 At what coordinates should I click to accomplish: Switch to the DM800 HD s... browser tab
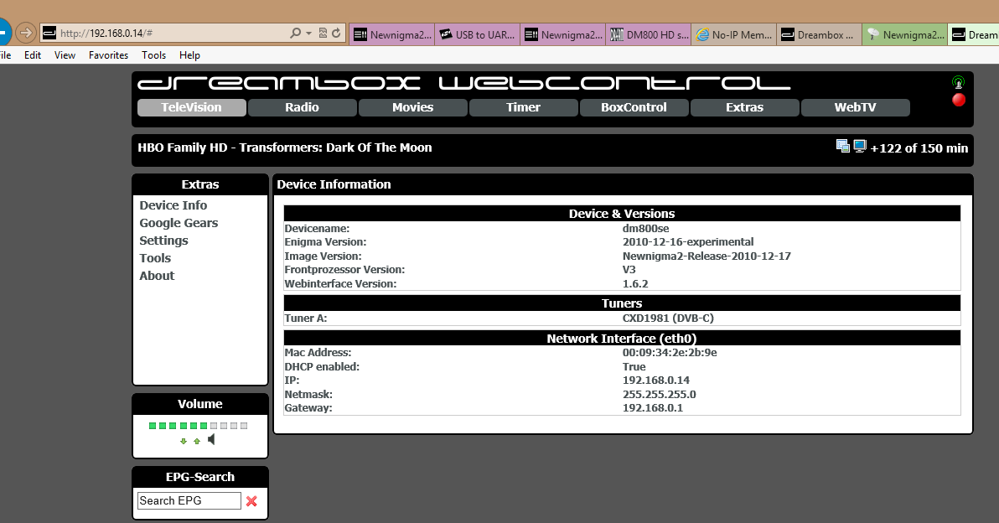tap(648, 34)
